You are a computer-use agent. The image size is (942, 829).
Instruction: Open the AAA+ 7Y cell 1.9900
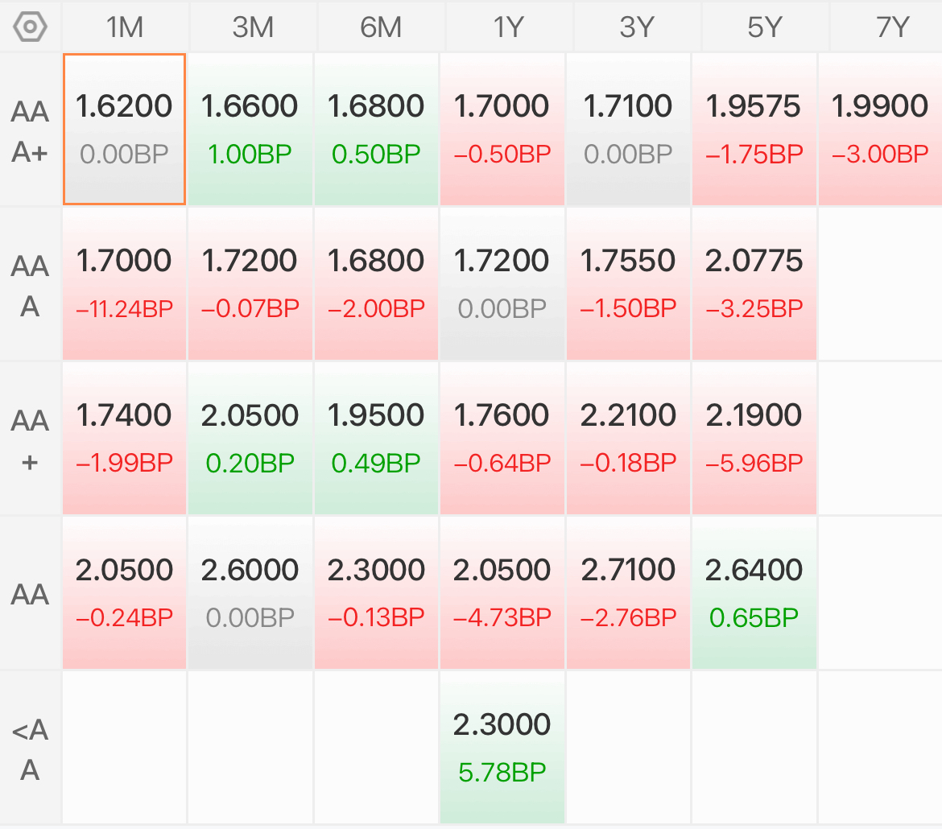tap(880, 129)
